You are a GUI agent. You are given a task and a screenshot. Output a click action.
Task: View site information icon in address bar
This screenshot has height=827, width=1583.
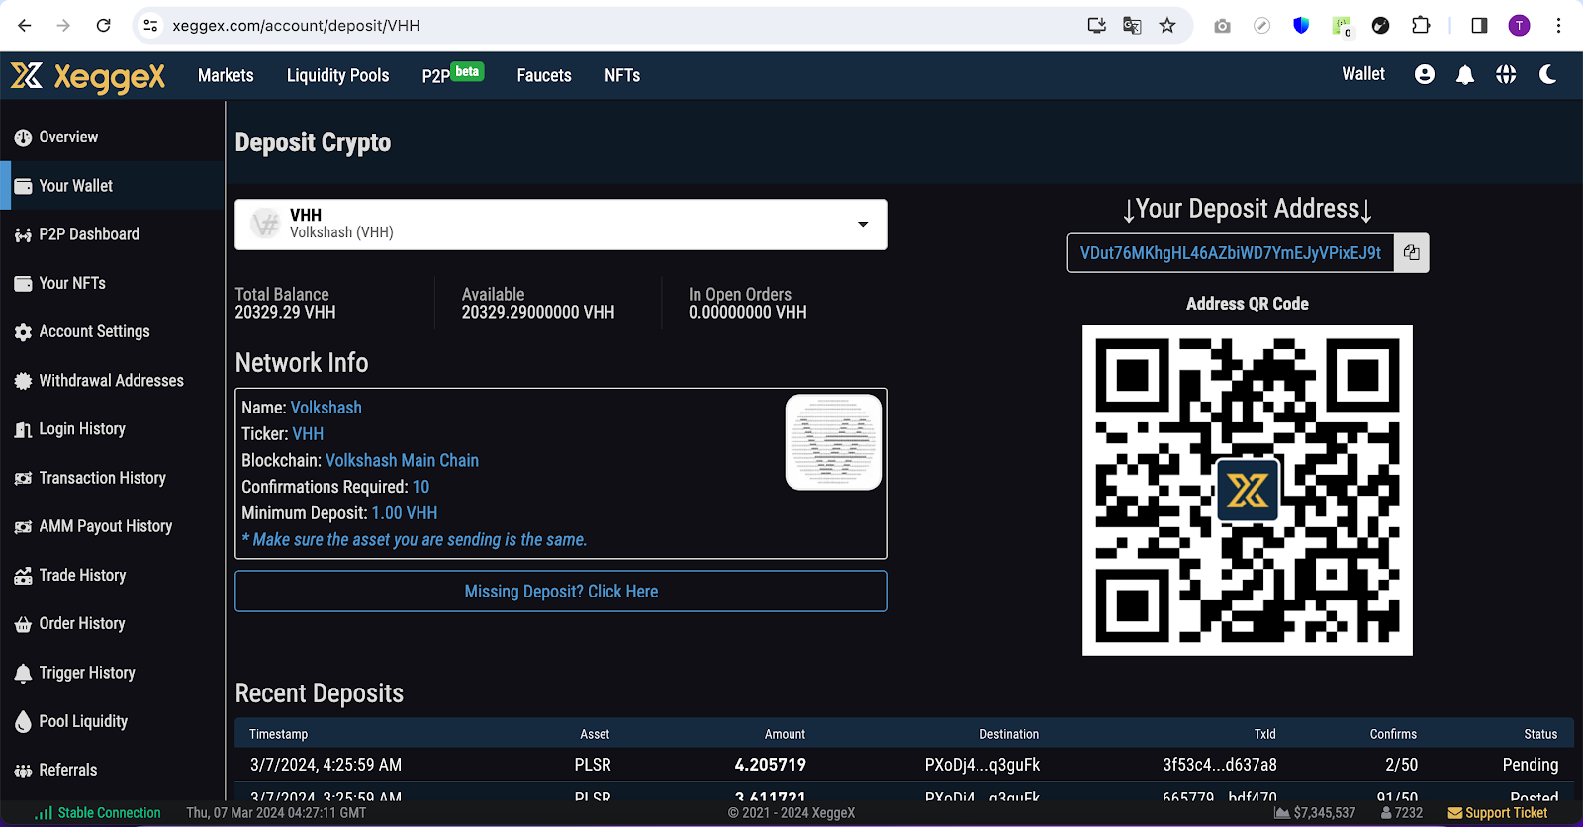tap(150, 26)
